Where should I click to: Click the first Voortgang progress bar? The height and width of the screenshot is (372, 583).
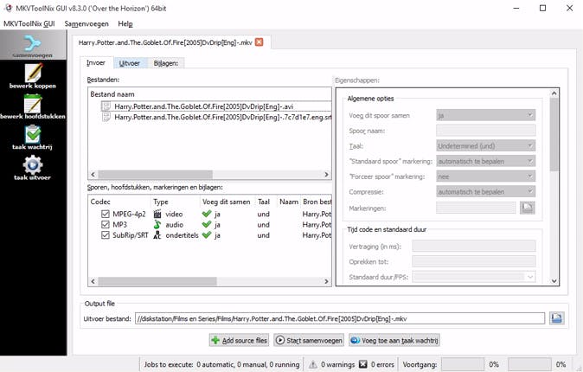click(x=463, y=364)
